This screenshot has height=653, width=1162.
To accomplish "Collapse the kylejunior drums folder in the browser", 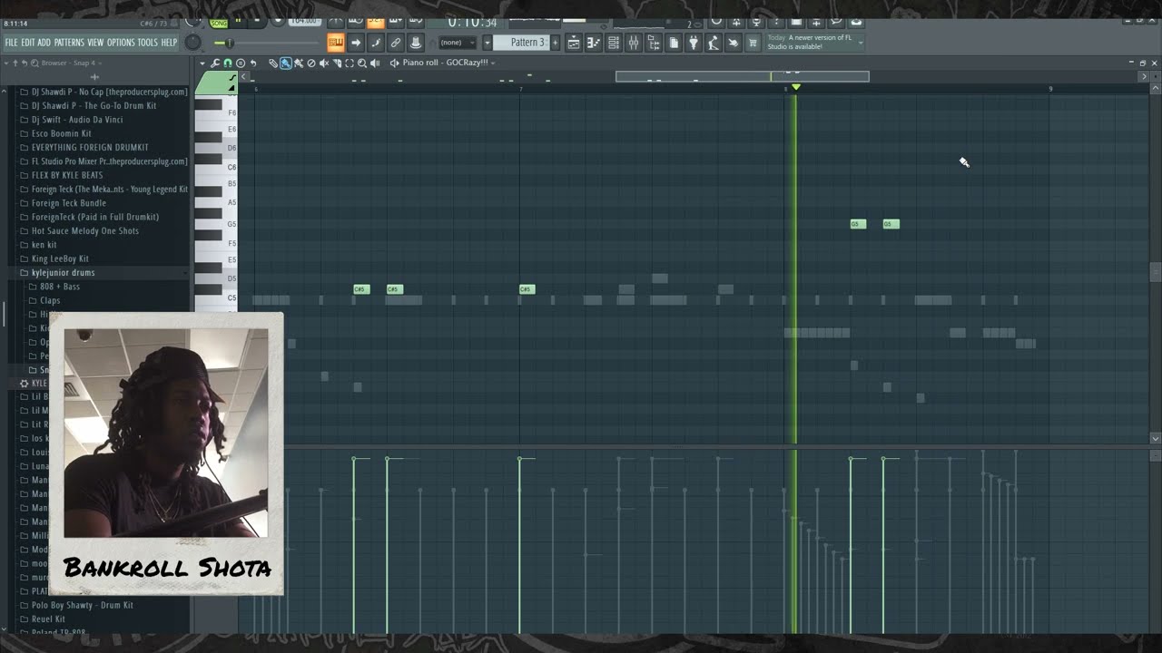I will 63,272.
